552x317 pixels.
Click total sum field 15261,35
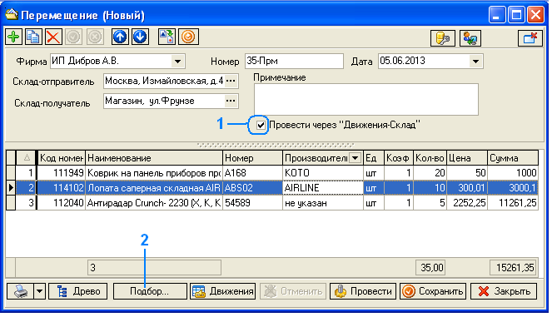(513, 268)
